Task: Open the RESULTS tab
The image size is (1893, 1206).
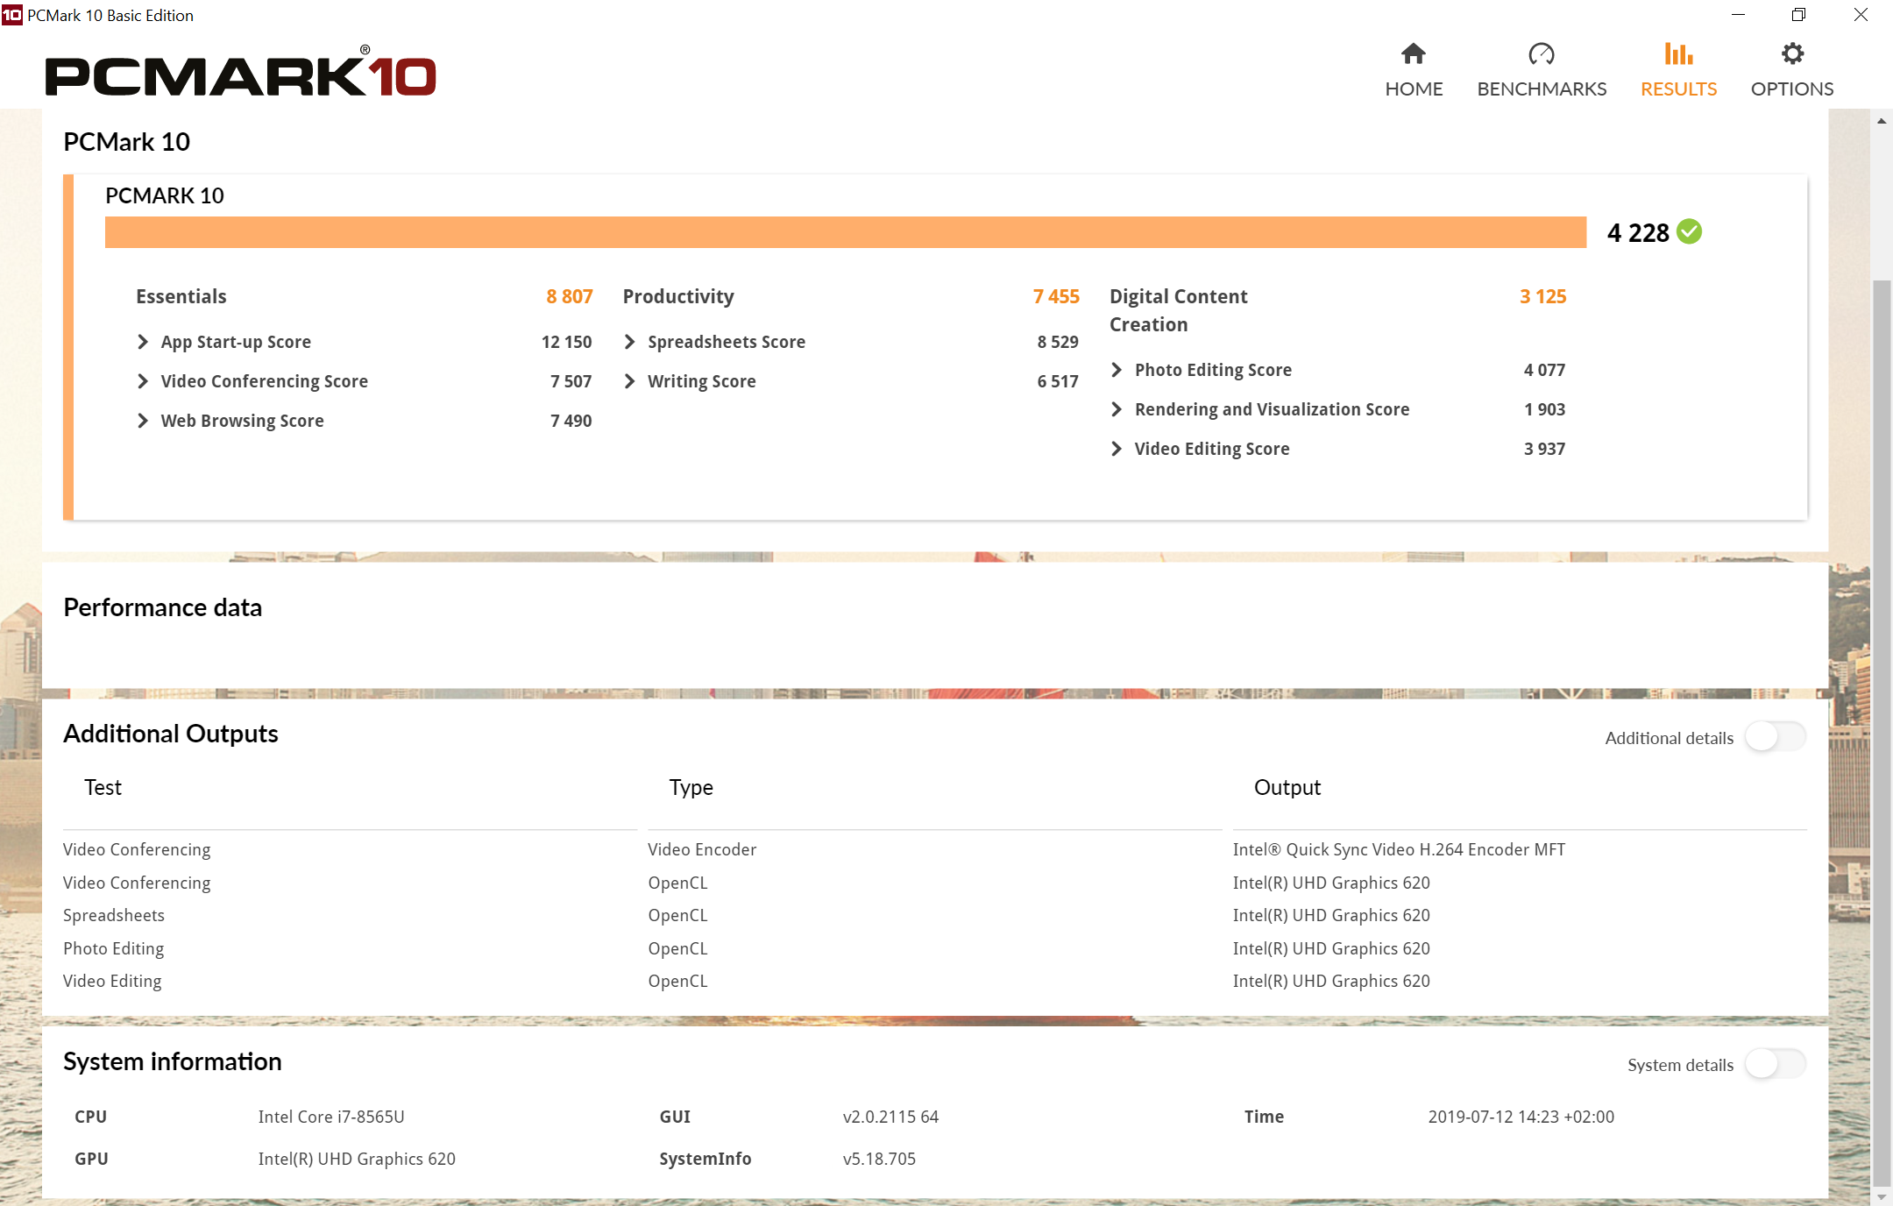Action: [x=1678, y=70]
